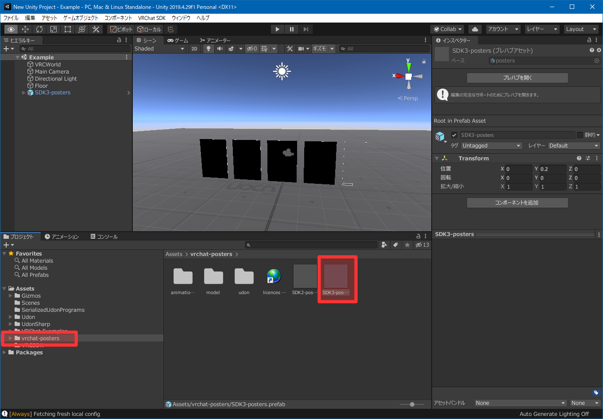Open the Shaded draw mode dropdown
Viewport: 603px width, 419px height.
click(159, 49)
